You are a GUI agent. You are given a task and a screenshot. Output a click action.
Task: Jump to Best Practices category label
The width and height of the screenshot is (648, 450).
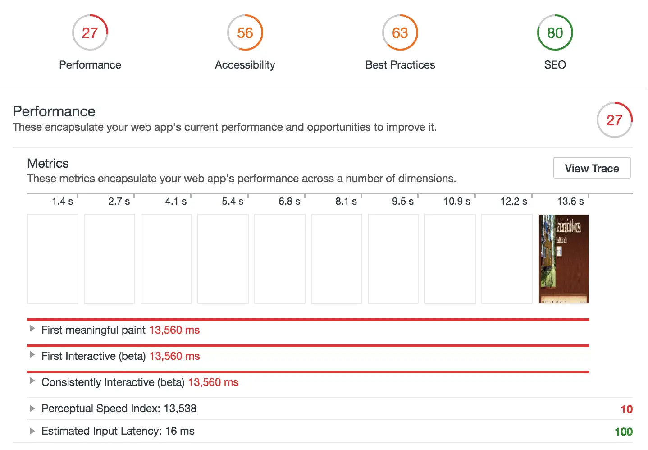coord(400,65)
